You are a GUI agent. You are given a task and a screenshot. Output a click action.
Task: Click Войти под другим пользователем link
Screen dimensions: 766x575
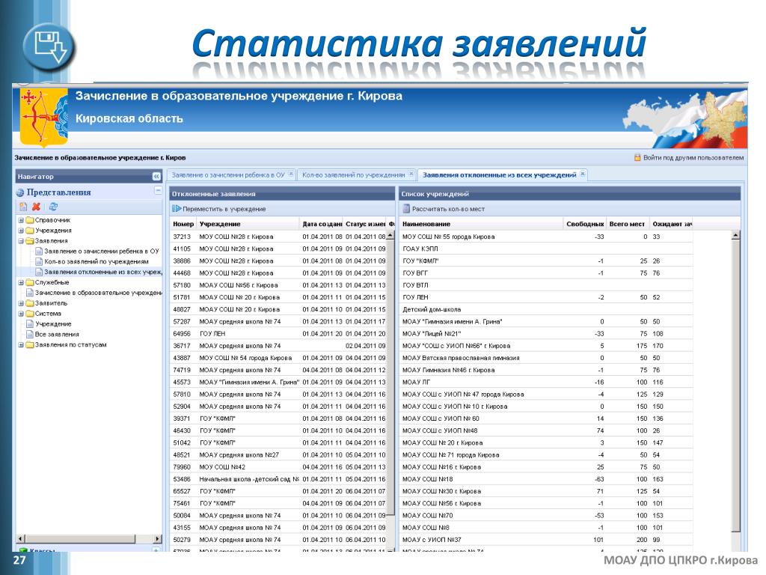693,157
